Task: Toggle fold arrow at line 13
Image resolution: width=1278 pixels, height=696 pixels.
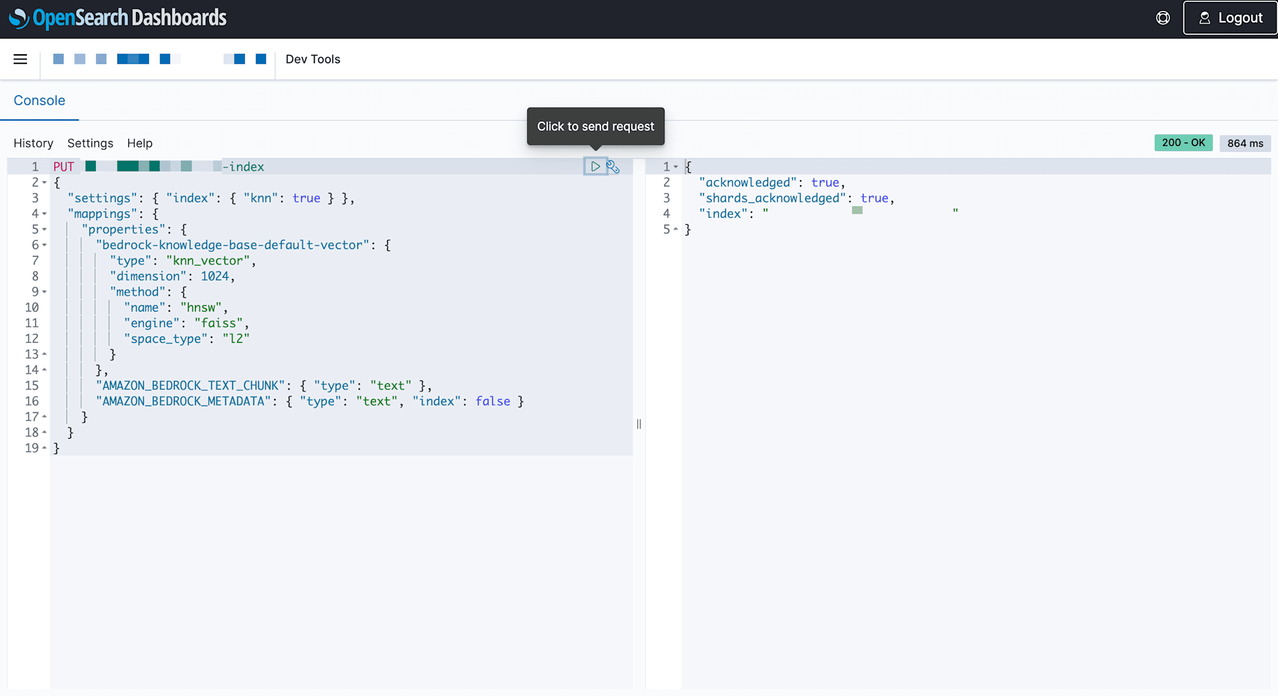Action: tap(45, 354)
